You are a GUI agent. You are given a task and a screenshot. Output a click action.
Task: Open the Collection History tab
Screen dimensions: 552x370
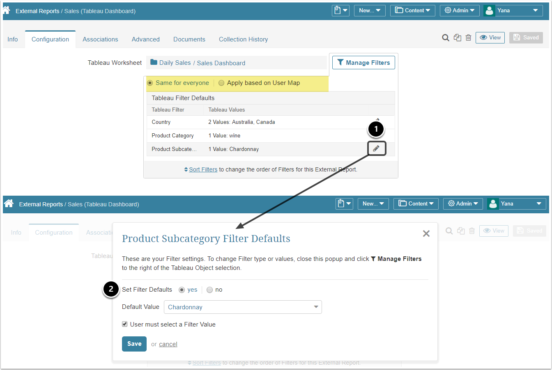pos(244,39)
